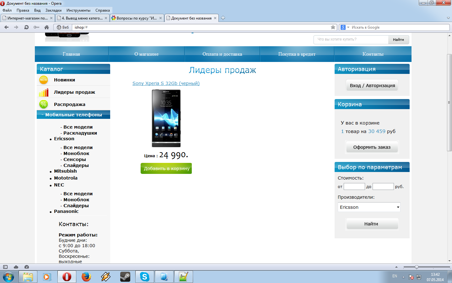Open 'Оплата и доставка' page
The image size is (452, 283).
[222, 54]
